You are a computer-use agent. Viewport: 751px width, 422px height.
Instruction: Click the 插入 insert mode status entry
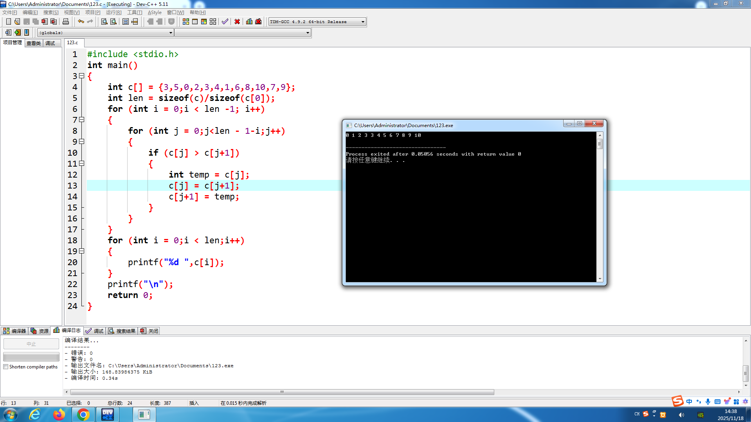point(194,403)
